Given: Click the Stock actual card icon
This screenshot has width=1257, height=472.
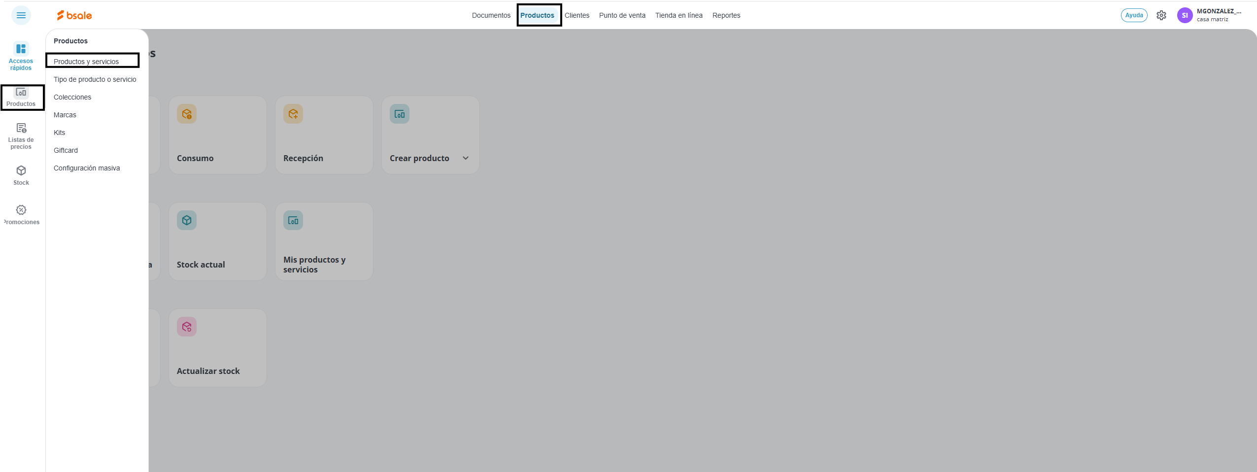Looking at the screenshot, I should pyautogui.click(x=187, y=220).
